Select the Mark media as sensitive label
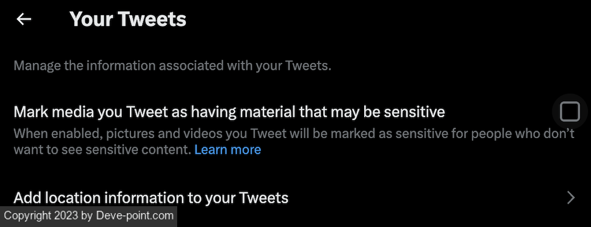591x227 pixels. point(229,112)
